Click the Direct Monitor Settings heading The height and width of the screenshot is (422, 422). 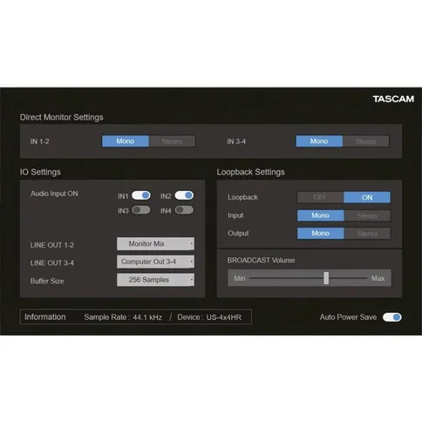click(x=61, y=117)
